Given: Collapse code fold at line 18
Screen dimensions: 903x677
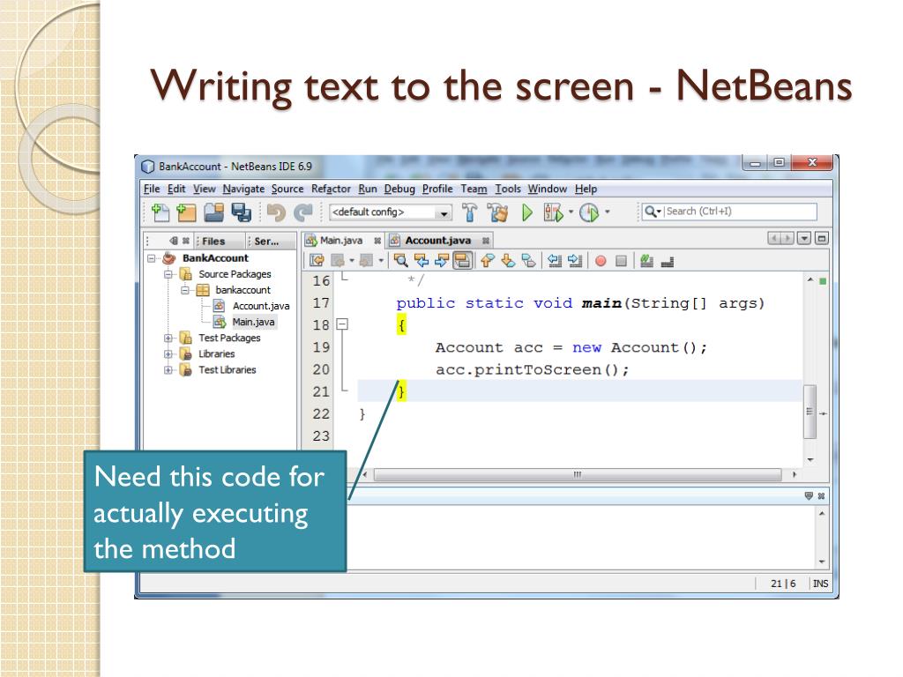Looking at the screenshot, I should pos(342,324).
